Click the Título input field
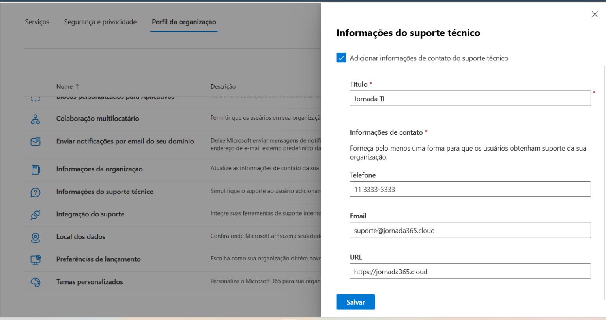606x320 pixels. (470, 99)
